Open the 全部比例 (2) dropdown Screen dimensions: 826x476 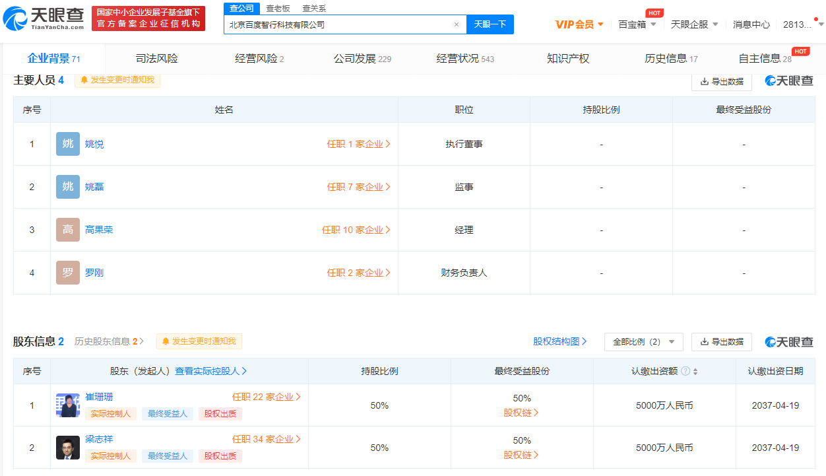(644, 342)
